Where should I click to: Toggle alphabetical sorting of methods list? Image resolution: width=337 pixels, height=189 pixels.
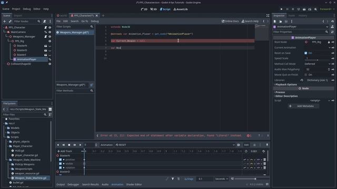pyautogui.click(x=92, y=85)
